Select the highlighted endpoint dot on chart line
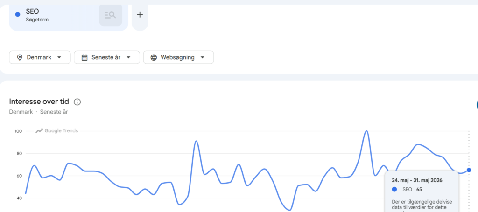The image size is (478, 212). [x=469, y=170]
